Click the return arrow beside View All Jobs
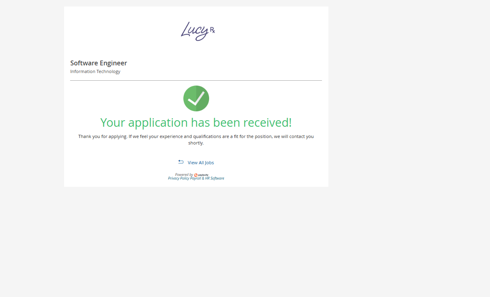This screenshot has height=297, width=490. 181,162
